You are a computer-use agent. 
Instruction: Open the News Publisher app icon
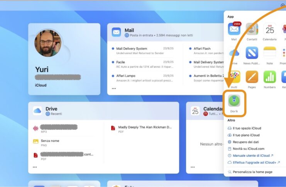pos(252,53)
